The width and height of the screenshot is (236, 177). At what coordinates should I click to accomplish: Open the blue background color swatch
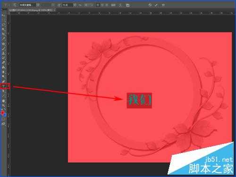coord(5,115)
